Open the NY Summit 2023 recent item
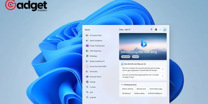 95,35
